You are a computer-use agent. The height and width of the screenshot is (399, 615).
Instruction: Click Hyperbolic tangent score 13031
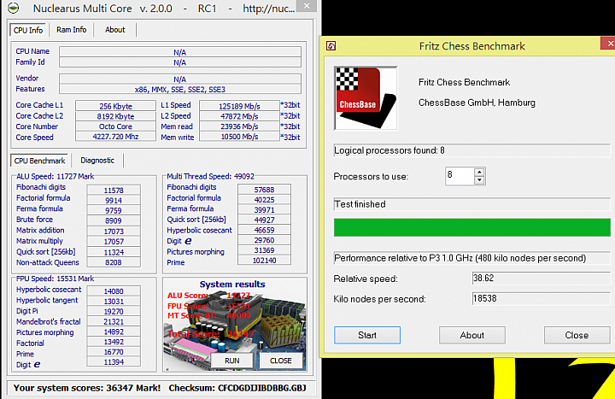point(114,302)
